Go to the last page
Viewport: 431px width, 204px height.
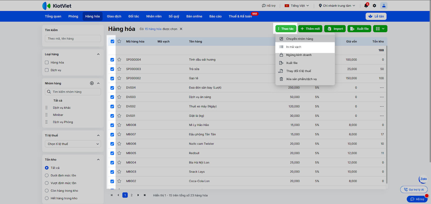145,195
